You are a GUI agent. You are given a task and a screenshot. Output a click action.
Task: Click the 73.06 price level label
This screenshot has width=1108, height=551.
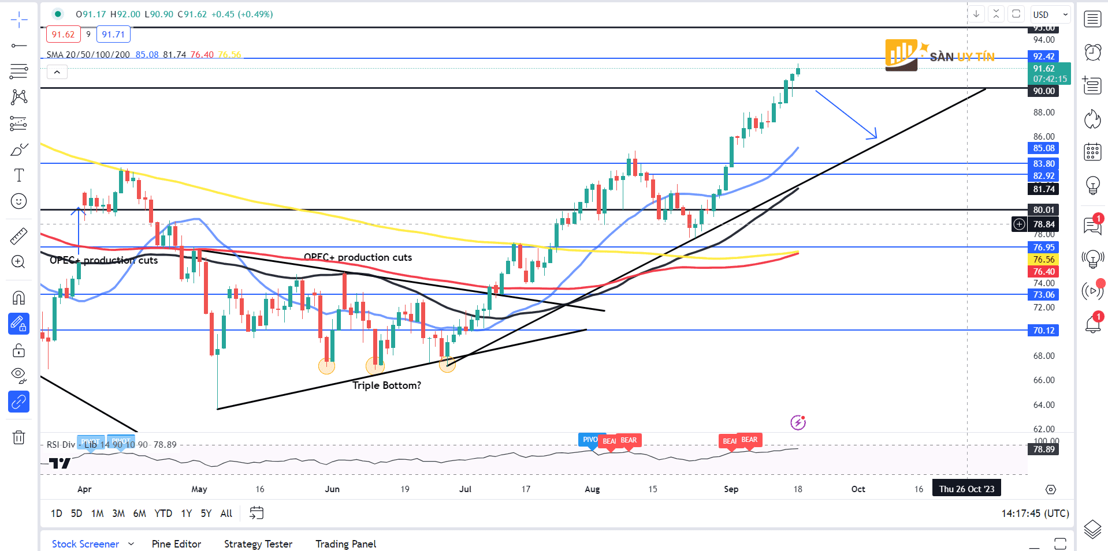pos(1044,295)
